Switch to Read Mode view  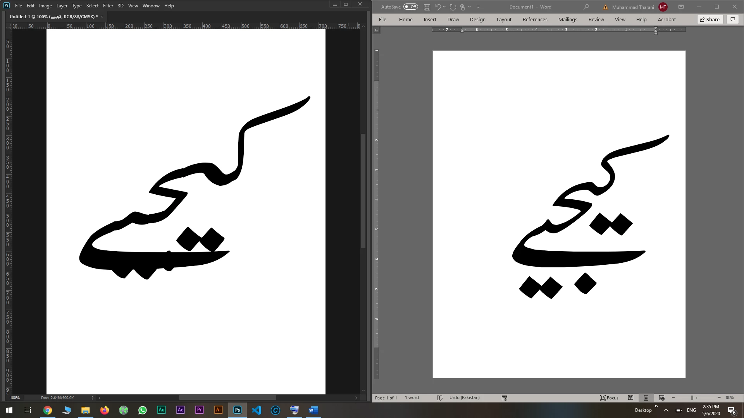coord(630,398)
